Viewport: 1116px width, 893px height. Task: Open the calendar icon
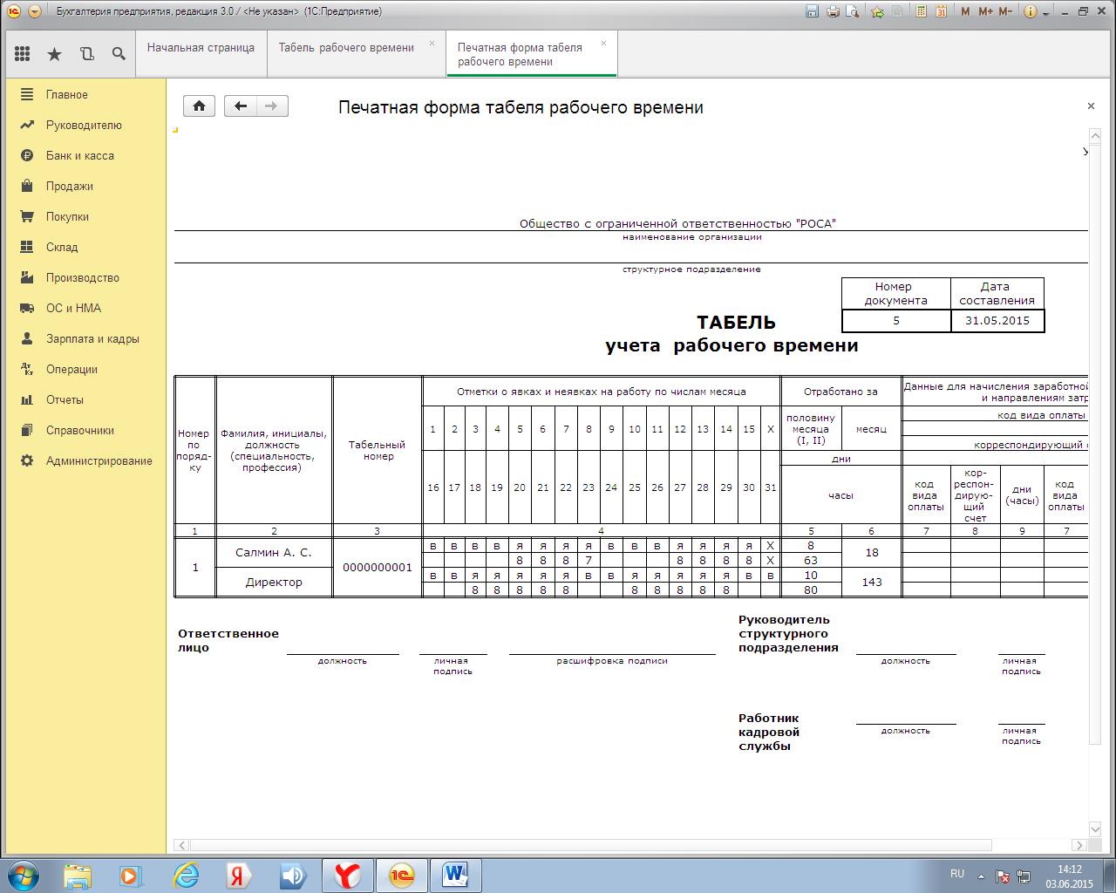coord(941,11)
